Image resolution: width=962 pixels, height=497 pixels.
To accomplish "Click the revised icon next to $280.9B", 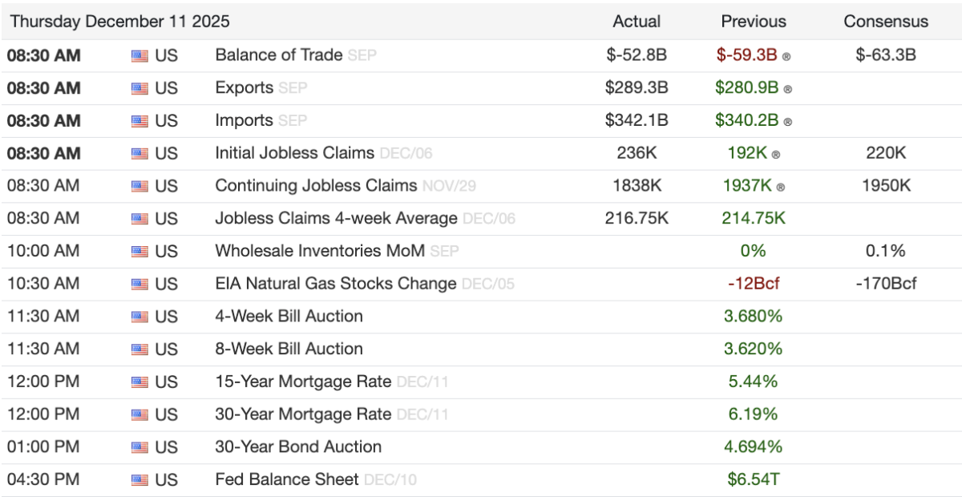I will pyautogui.click(x=787, y=89).
